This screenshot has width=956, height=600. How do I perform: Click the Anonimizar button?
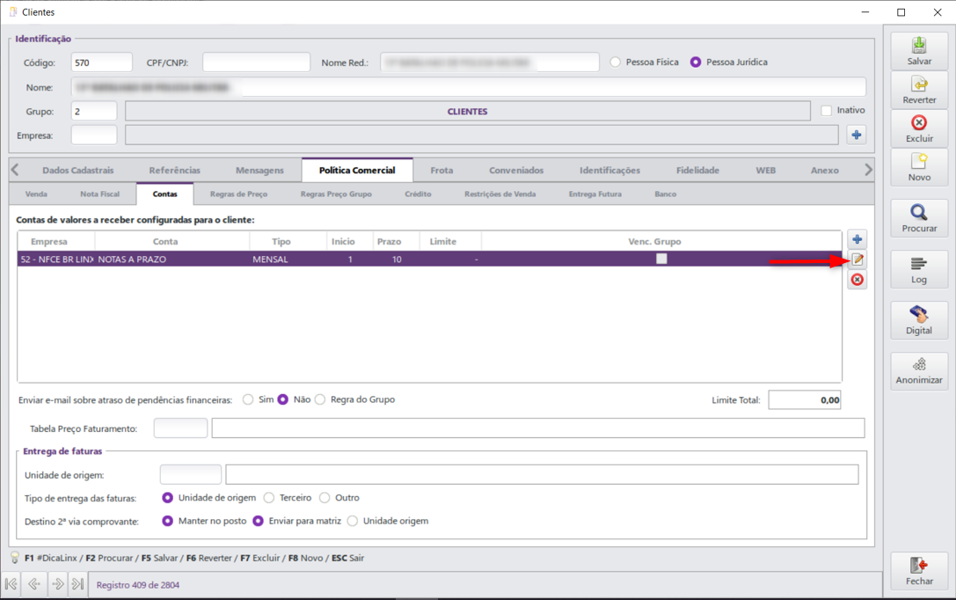click(919, 370)
